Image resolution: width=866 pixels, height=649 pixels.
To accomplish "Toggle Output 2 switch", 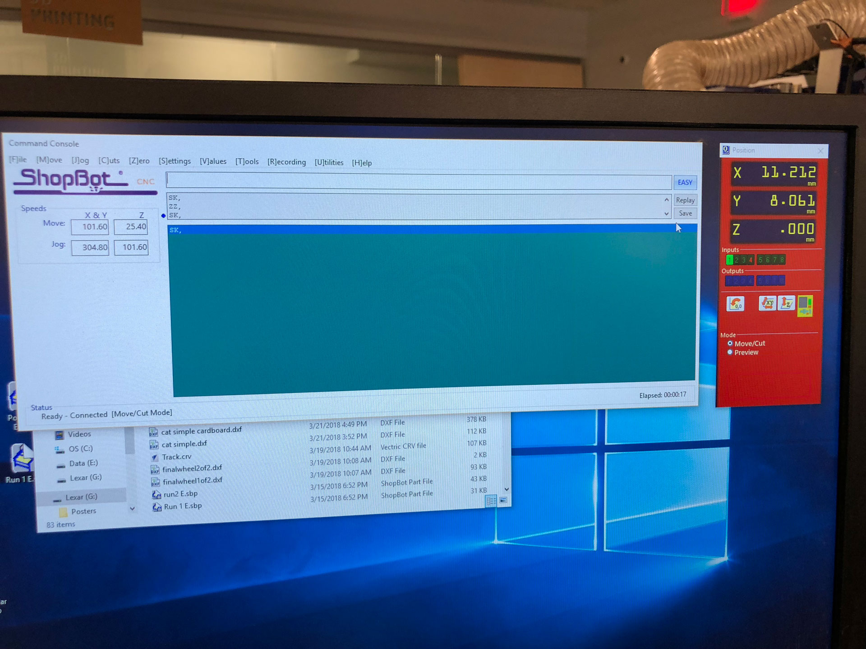I will (x=736, y=281).
